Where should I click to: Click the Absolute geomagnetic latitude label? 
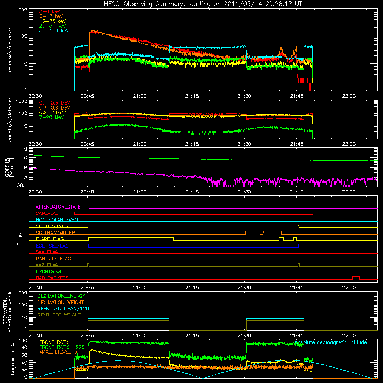coord(331,342)
